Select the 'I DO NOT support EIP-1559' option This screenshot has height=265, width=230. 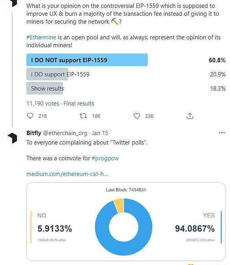coord(87,60)
